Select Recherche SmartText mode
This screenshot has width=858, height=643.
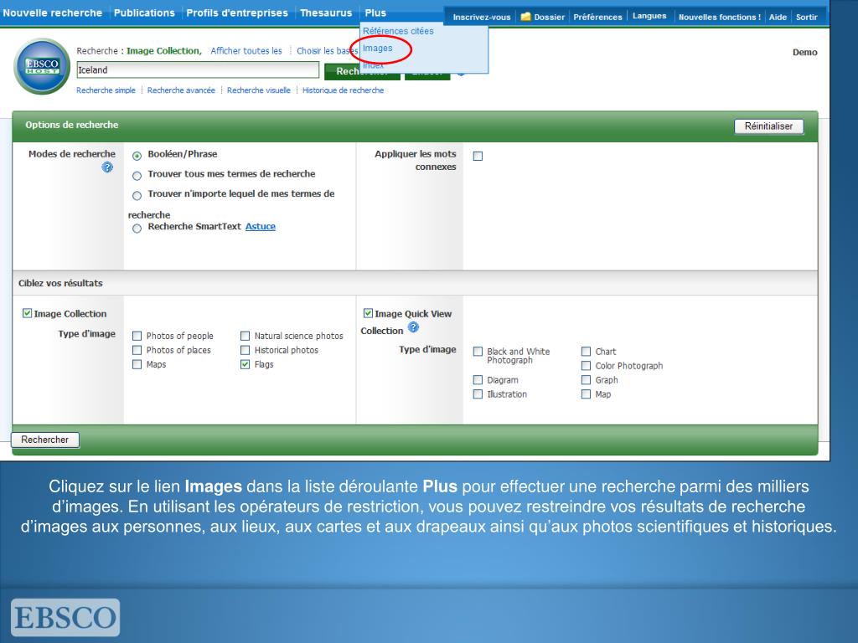[137, 228]
